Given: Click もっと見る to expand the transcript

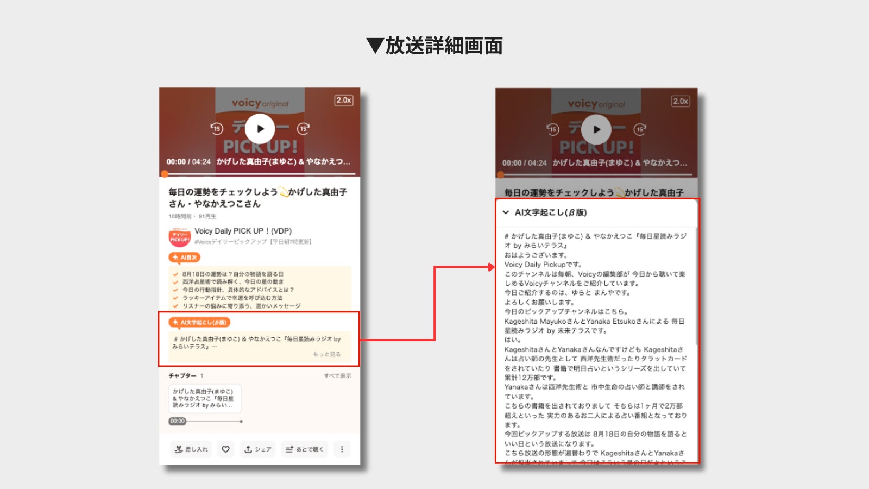Looking at the screenshot, I should pyautogui.click(x=327, y=354).
